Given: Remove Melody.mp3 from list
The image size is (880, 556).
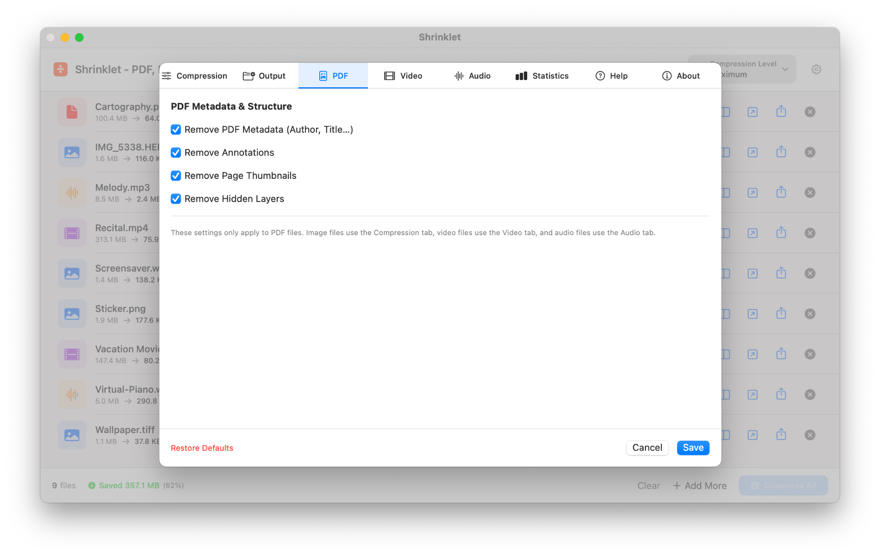Looking at the screenshot, I should pos(810,193).
